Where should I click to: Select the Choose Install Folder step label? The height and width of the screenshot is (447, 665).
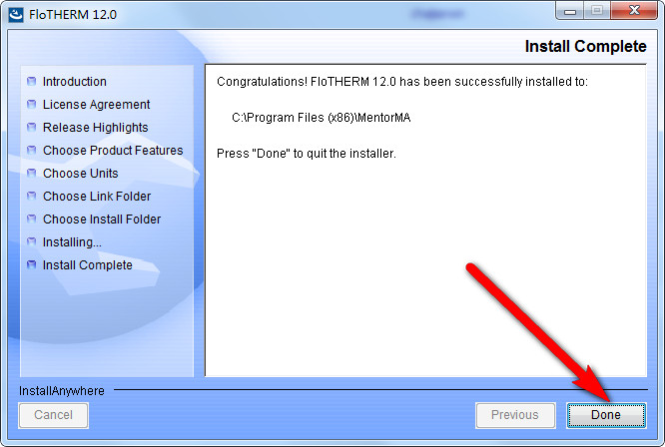point(102,220)
